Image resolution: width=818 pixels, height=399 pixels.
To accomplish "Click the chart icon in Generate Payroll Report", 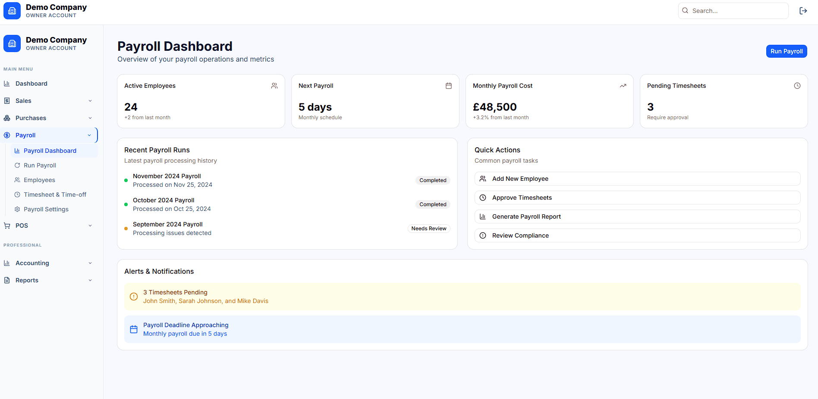I will [x=483, y=217].
